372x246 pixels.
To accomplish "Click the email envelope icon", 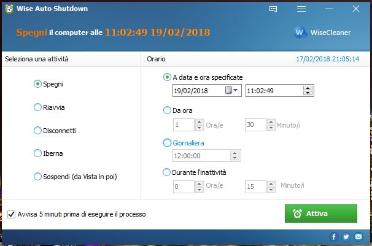I will (358, 236).
